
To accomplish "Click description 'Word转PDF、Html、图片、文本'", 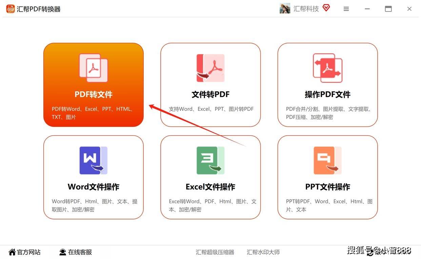I will coord(95,206).
